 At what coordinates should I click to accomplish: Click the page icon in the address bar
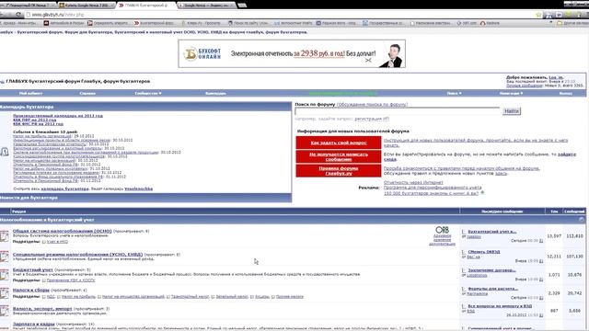coord(28,15)
